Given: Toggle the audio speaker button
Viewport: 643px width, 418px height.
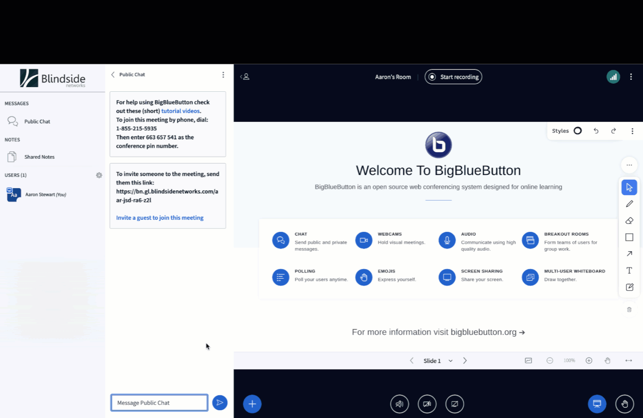Looking at the screenshot, I should click(x=400, y=404).
